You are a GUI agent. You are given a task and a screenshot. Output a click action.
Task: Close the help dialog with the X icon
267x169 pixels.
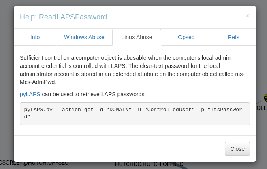click(247, 16)
